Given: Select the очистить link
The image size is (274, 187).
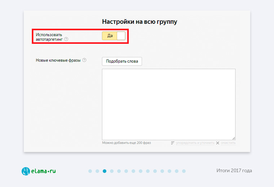Looking at the screenshot, I should tap(228, 143).
